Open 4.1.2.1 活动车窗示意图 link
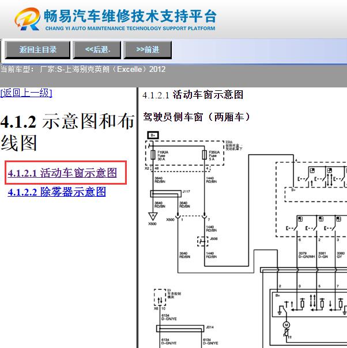 [x=62, y=173]
